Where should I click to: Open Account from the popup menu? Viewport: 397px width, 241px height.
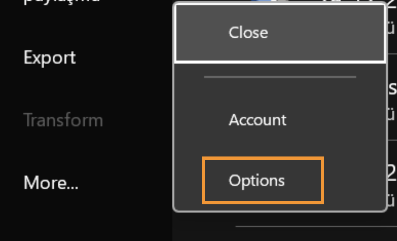click(x=258, y=120)
